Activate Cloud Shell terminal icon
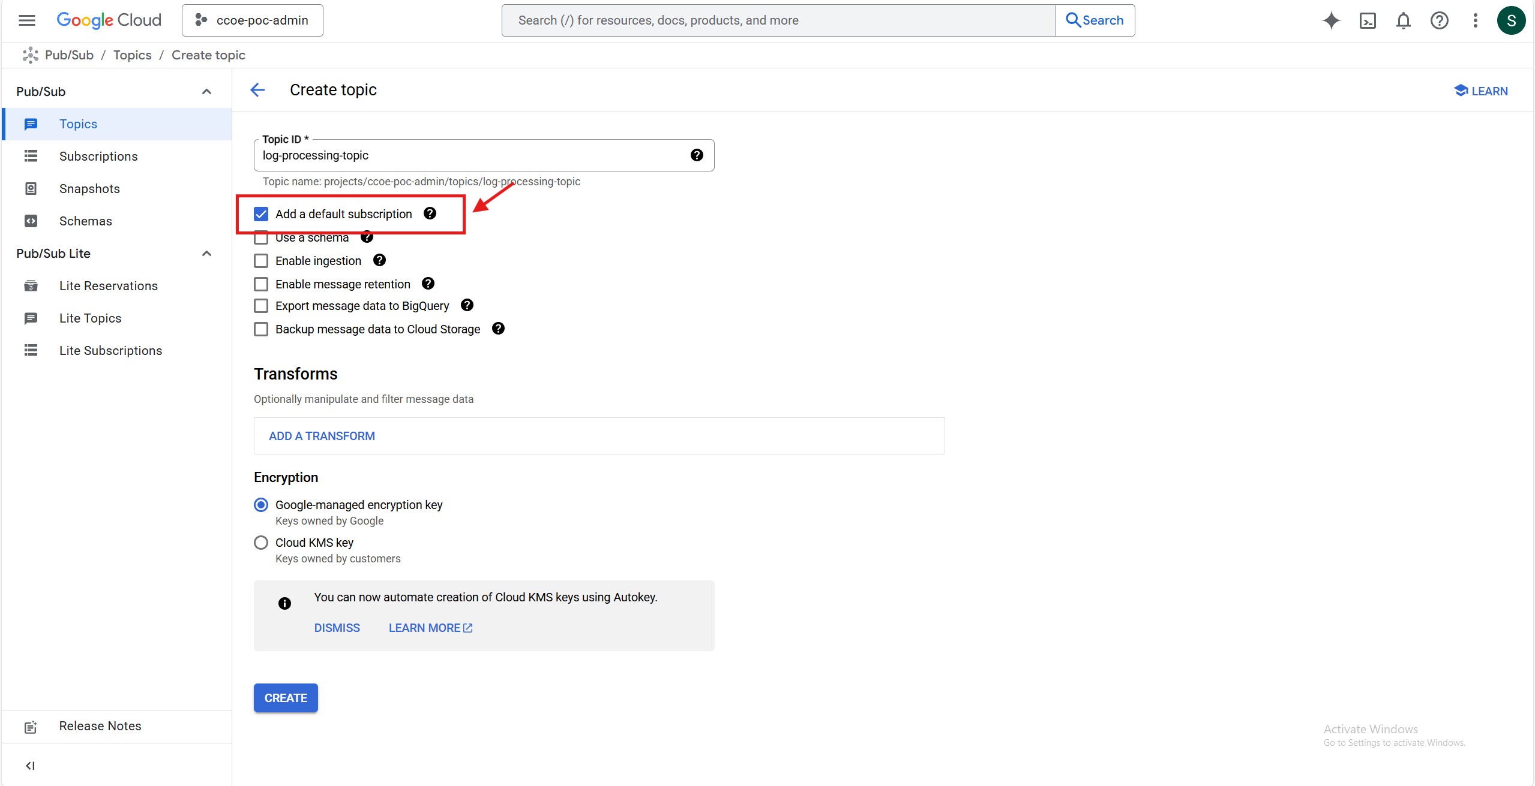The image size is (1535, 786). point(1367,20)
